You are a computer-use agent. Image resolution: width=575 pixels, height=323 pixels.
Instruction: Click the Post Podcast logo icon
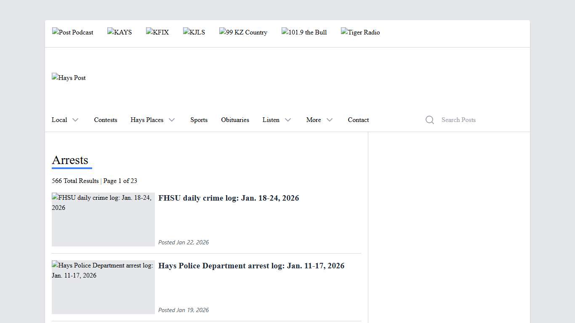(x=73, y=32)
